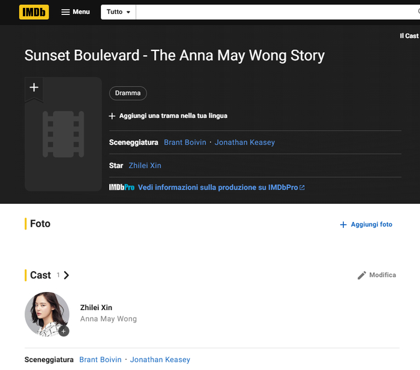Open Zhilei Xin cast portrait

tap(47, 314)
